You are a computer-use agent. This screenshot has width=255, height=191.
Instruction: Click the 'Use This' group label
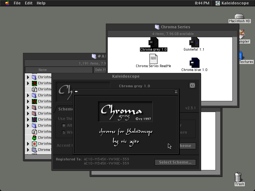tap(65, 118)
